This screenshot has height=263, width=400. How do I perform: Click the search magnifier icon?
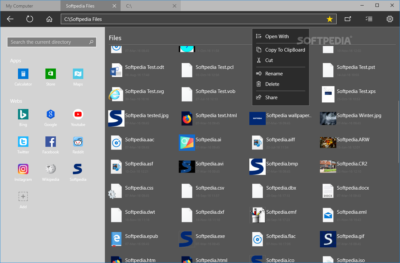pos(91,42)
